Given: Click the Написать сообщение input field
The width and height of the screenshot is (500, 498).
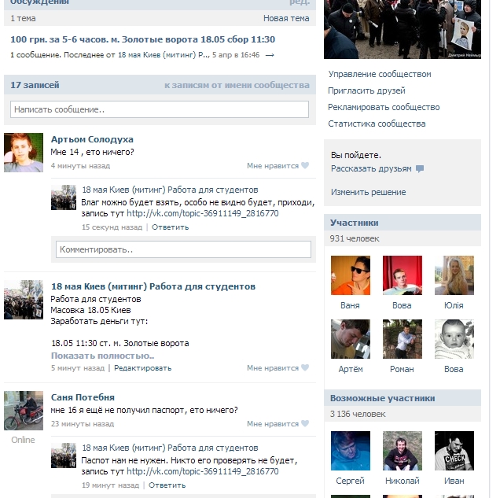Looking at the screenshot, I should click(160, 109).
